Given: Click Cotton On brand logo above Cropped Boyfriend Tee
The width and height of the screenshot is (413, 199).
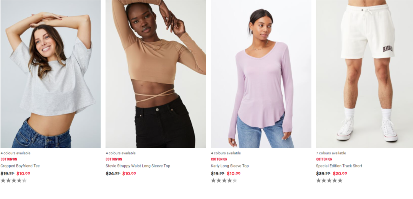Looking at the screenshot, I should (x=9, y=159).
